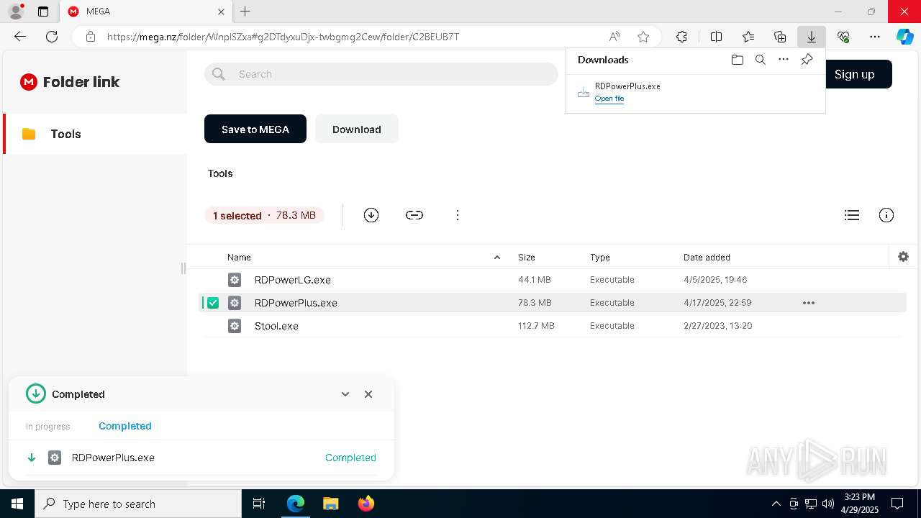Open vertical dots menu in selection toolbar
The height and width of the screenshot is (518, 921).
tap(458, 215)
